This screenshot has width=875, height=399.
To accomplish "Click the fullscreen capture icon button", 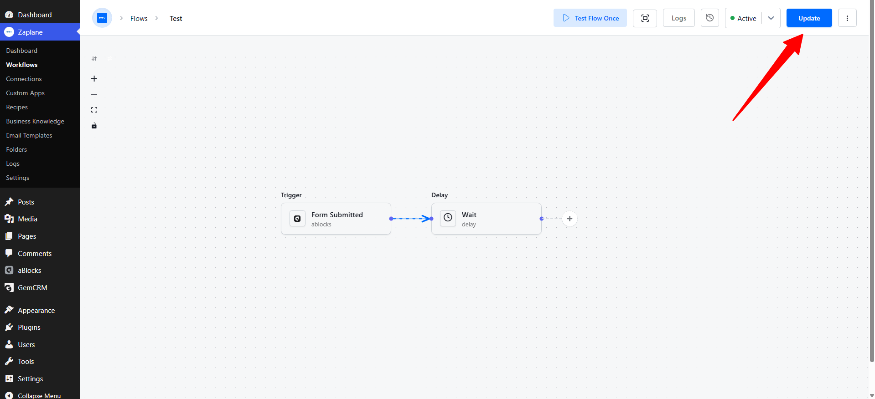I will coord(645,18).
